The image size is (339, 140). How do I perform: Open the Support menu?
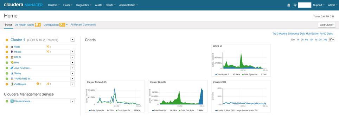tap(319, 5)
